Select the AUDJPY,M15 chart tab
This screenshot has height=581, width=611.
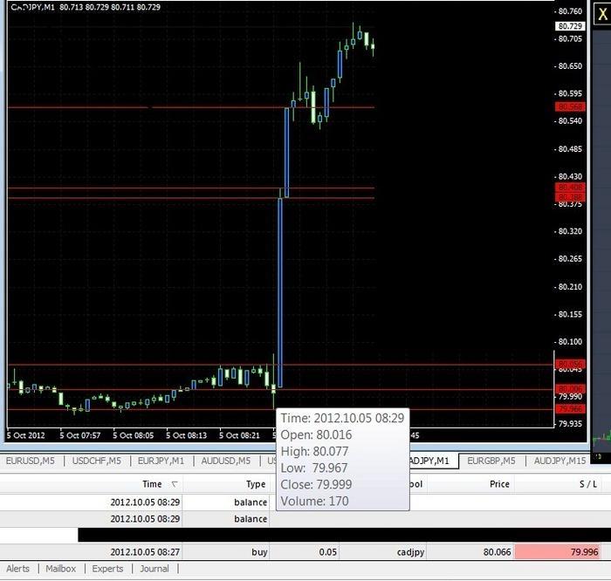pos(560,461)
